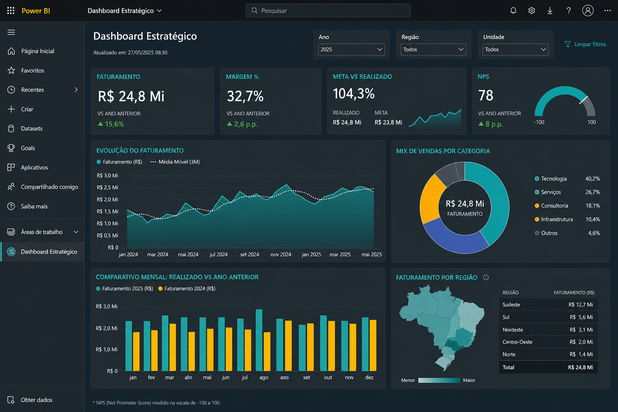Click the Criar plus icon
This screenshot has width=618, height=412.
(11, 109)
